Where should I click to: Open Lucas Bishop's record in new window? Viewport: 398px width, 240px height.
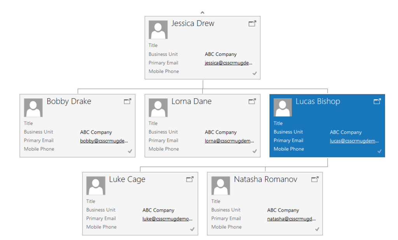click(377, 101)
